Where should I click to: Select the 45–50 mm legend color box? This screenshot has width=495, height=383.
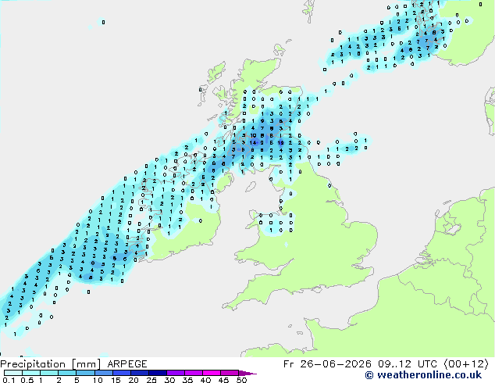tap(230, 373)
